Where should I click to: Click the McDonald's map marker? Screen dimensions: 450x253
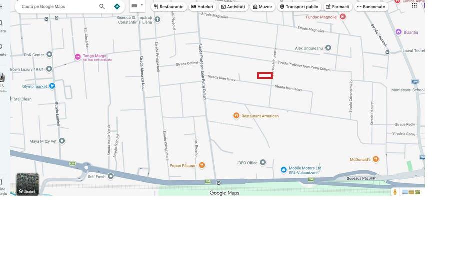tap(376, 159)
